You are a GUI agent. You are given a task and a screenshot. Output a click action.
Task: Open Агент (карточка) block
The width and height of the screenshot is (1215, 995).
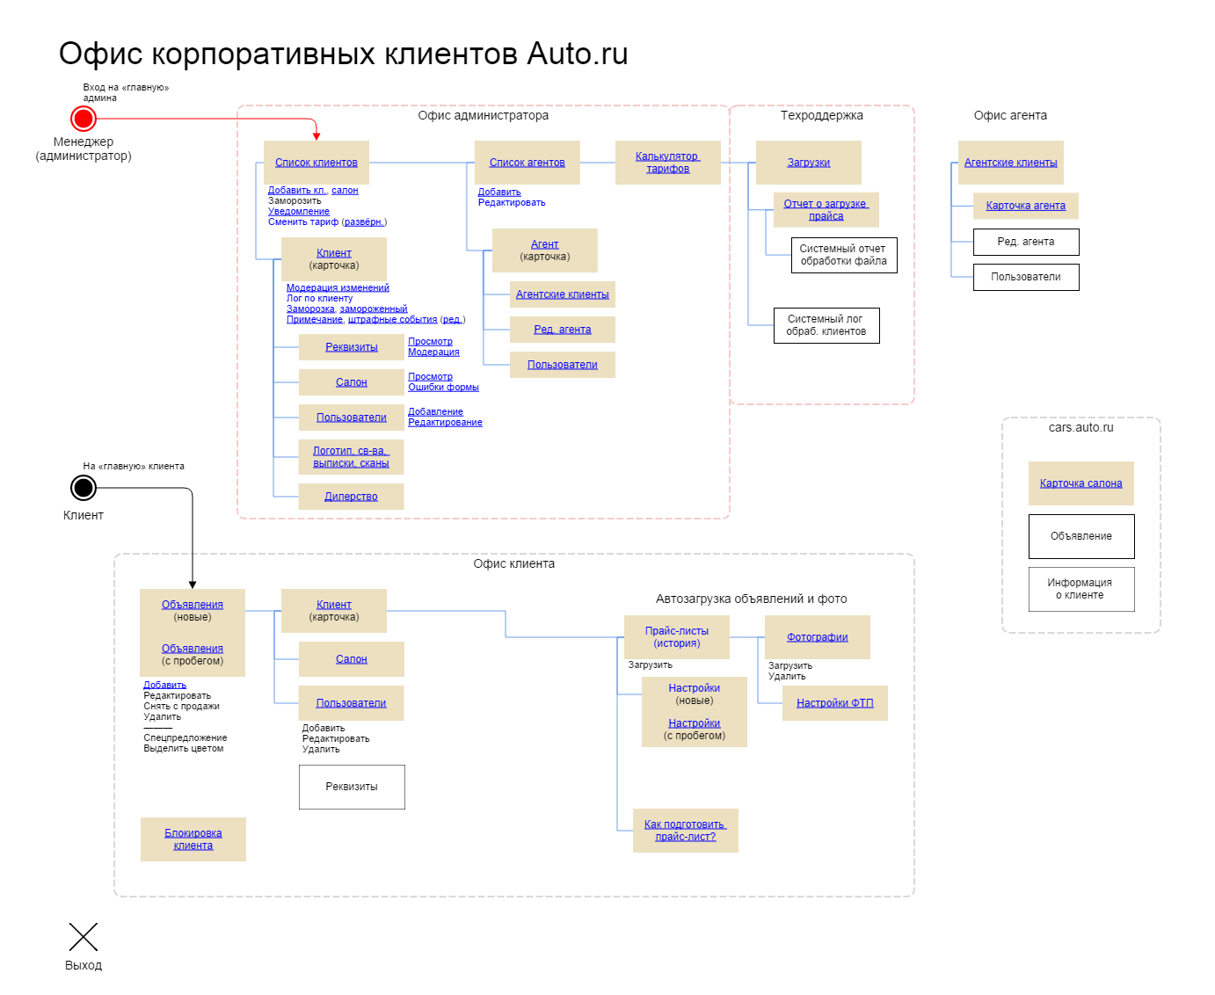click(545, 251)
